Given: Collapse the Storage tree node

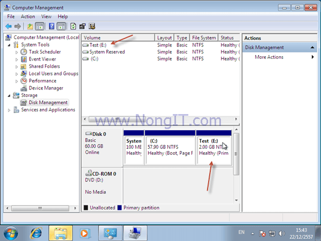Looking at the screenshot, I should click(x=9, y=96).
